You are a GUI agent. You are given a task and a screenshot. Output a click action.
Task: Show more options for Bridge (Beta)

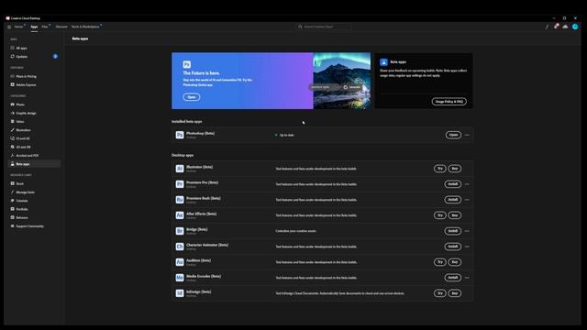coord(467,231)
